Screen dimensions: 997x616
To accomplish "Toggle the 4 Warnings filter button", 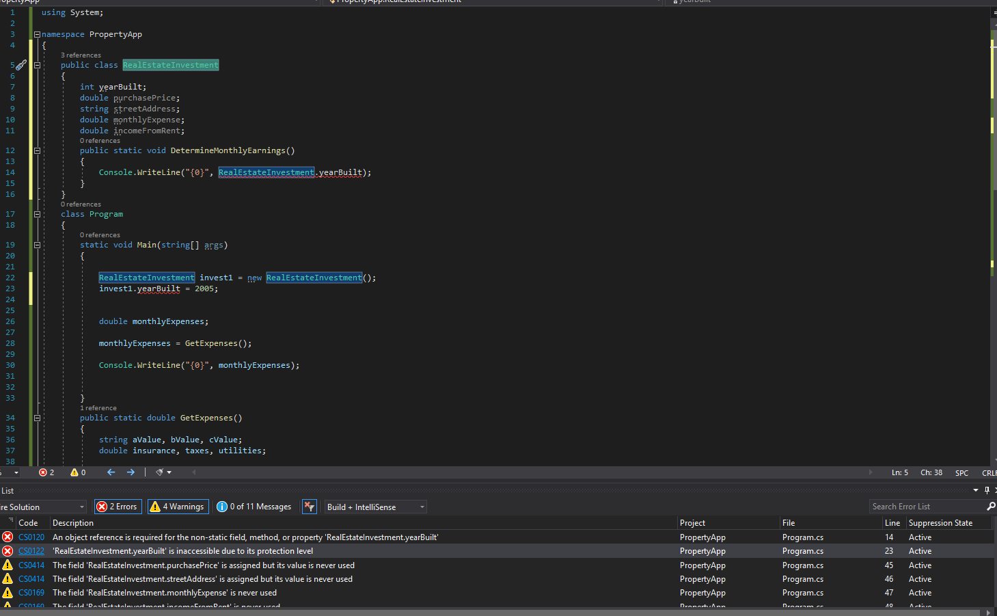I will click(x=178, y=507).
